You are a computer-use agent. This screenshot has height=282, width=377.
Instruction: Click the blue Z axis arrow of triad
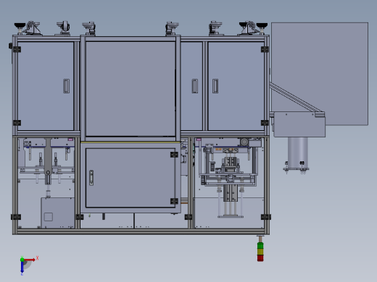pyautogui.click(x=22, y=268)
